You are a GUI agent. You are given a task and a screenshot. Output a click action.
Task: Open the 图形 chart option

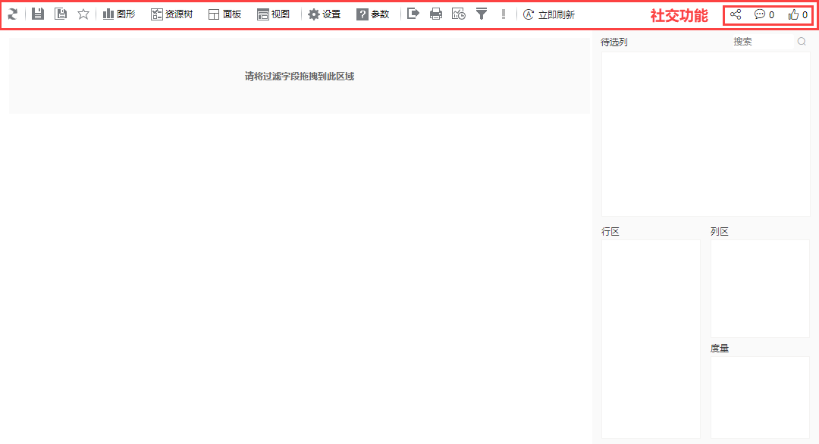point(119,14)
